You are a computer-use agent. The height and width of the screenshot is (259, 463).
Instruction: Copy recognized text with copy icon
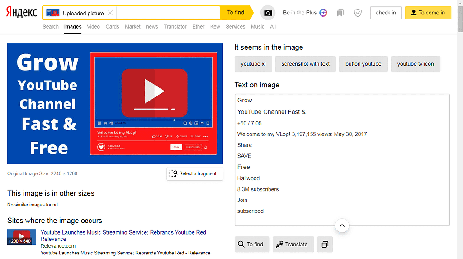click(x=325, y=244)
